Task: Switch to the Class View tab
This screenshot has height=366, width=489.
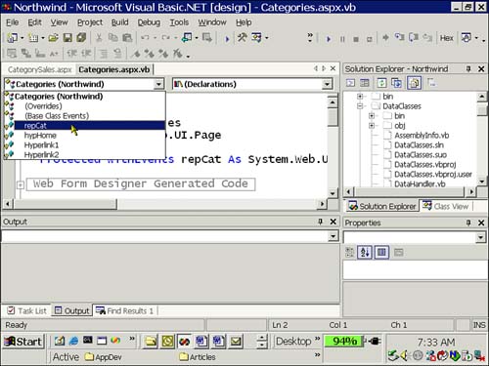Action: coord(446,206)
